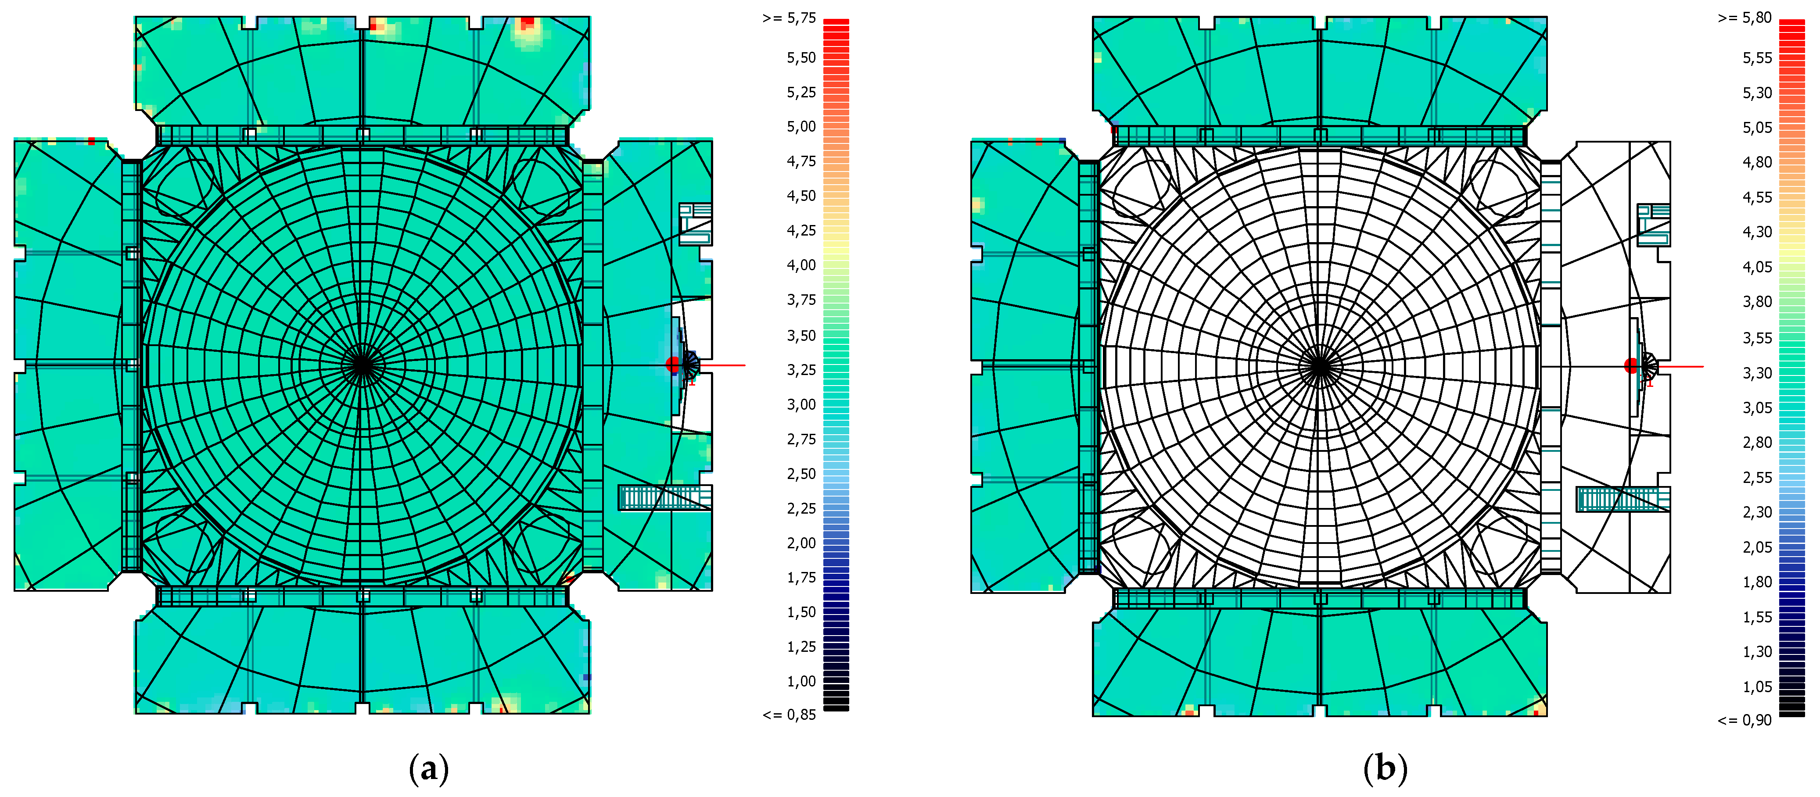1820x797 pixels.
Task: Click the '2,55' label on right legend
Action: [1757, 478]
